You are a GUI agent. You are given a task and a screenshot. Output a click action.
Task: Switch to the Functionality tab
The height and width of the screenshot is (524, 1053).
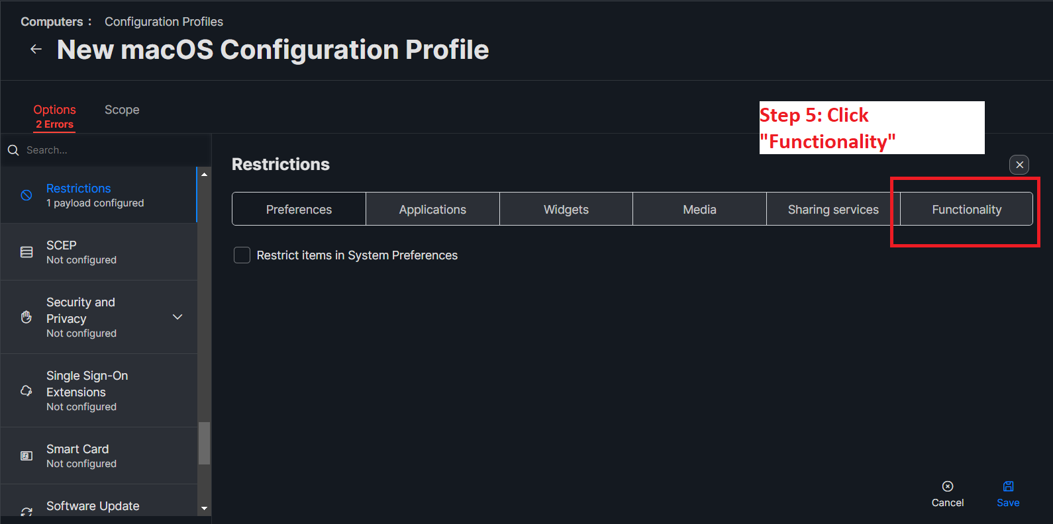(966, 210)
